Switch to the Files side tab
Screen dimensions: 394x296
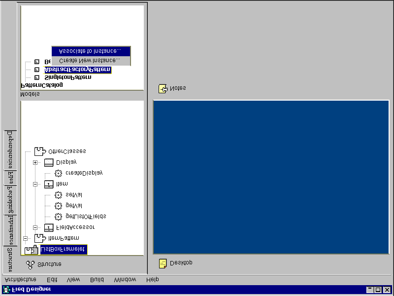point(10,178)
